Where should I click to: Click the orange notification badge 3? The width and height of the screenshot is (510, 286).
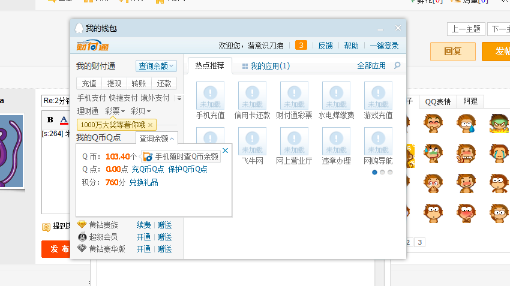[x=301, y=45]
